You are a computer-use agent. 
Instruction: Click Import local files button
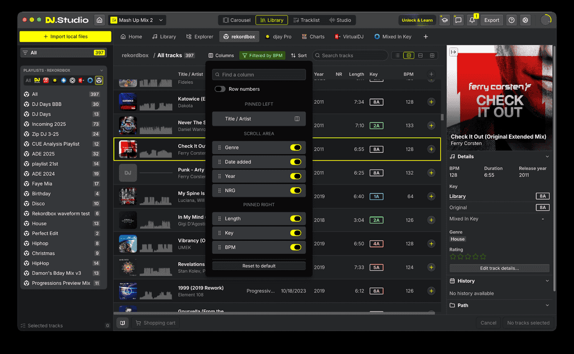65,37
